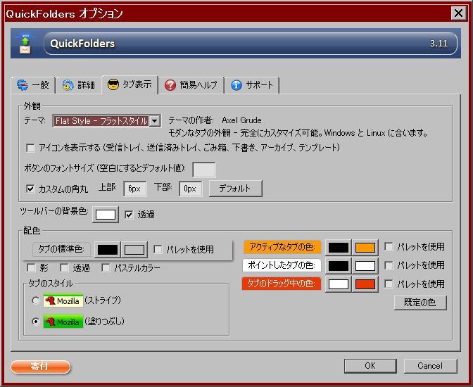Toggle the toolbar background 透過 checkbox
This screenshot has width=473, height=387.
(129, 215)
